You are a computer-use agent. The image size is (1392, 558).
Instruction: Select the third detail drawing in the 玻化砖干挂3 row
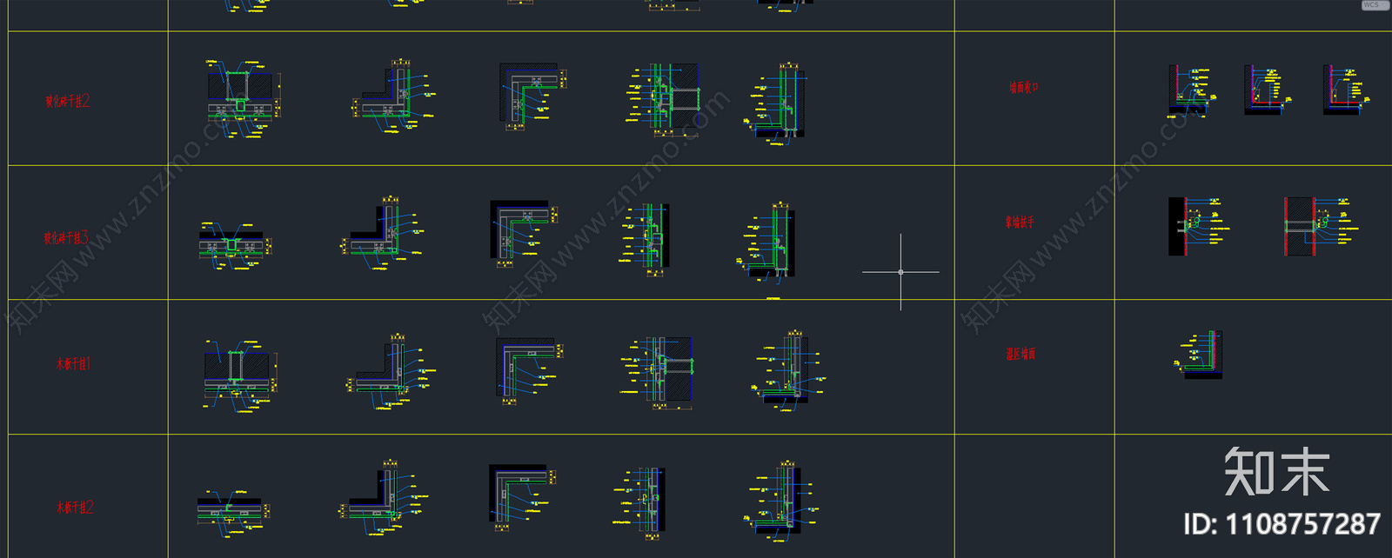(x=524, y=232)
